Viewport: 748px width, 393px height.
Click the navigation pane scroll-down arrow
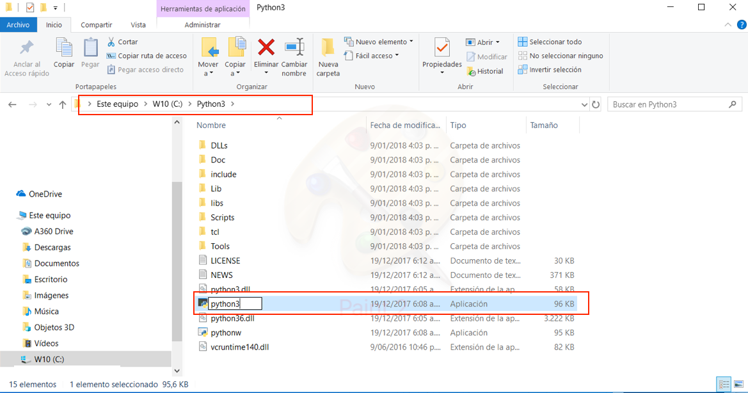click(177, 371)
